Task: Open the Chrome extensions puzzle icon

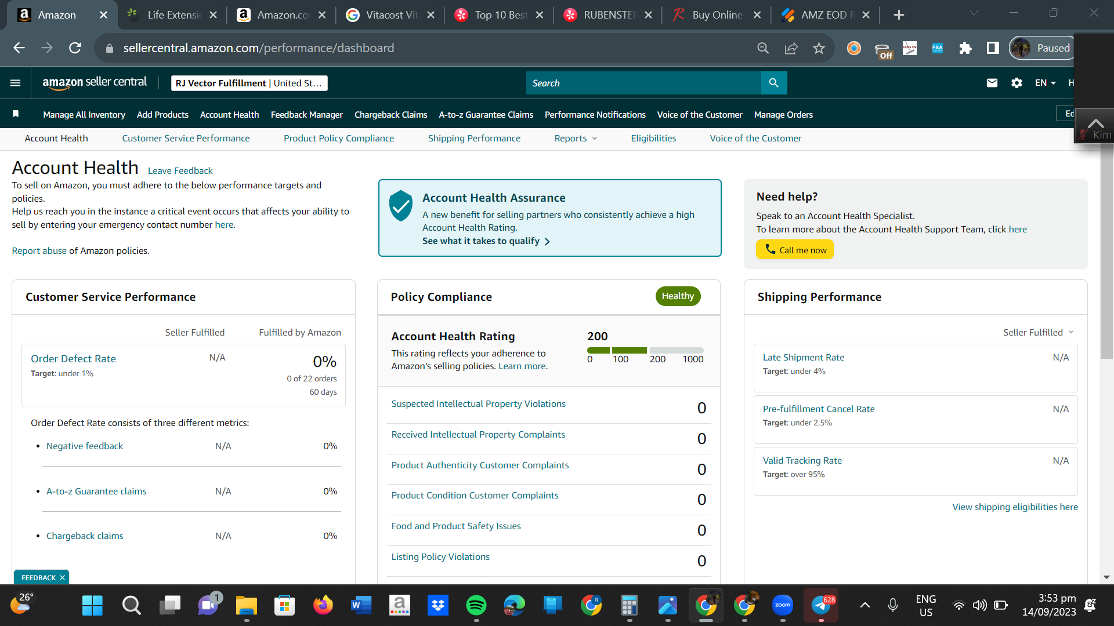Action: point(965,48)
